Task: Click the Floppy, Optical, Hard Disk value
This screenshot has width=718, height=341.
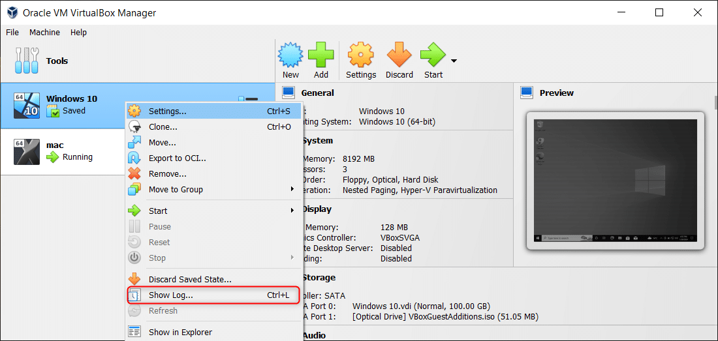Action: click(x=390, y=180)
